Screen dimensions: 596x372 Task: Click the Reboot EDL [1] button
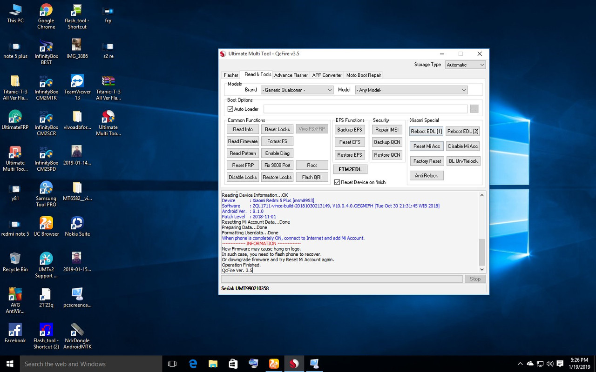(x=427, y=131)
